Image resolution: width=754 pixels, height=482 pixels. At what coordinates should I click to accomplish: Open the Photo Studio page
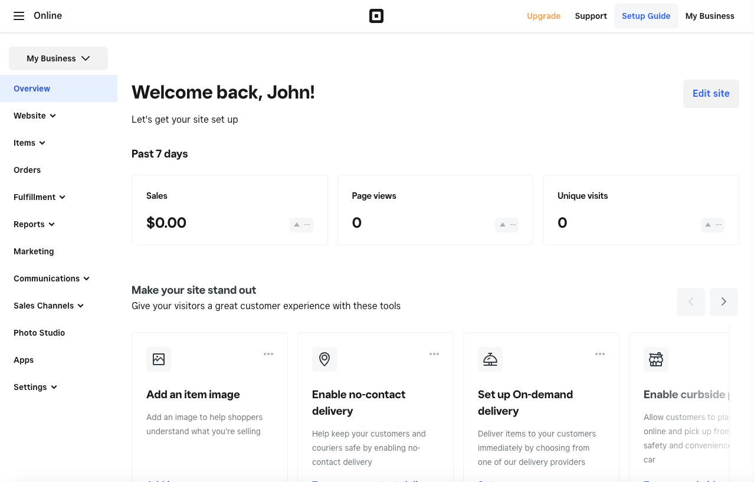click(x=40, y=333)
